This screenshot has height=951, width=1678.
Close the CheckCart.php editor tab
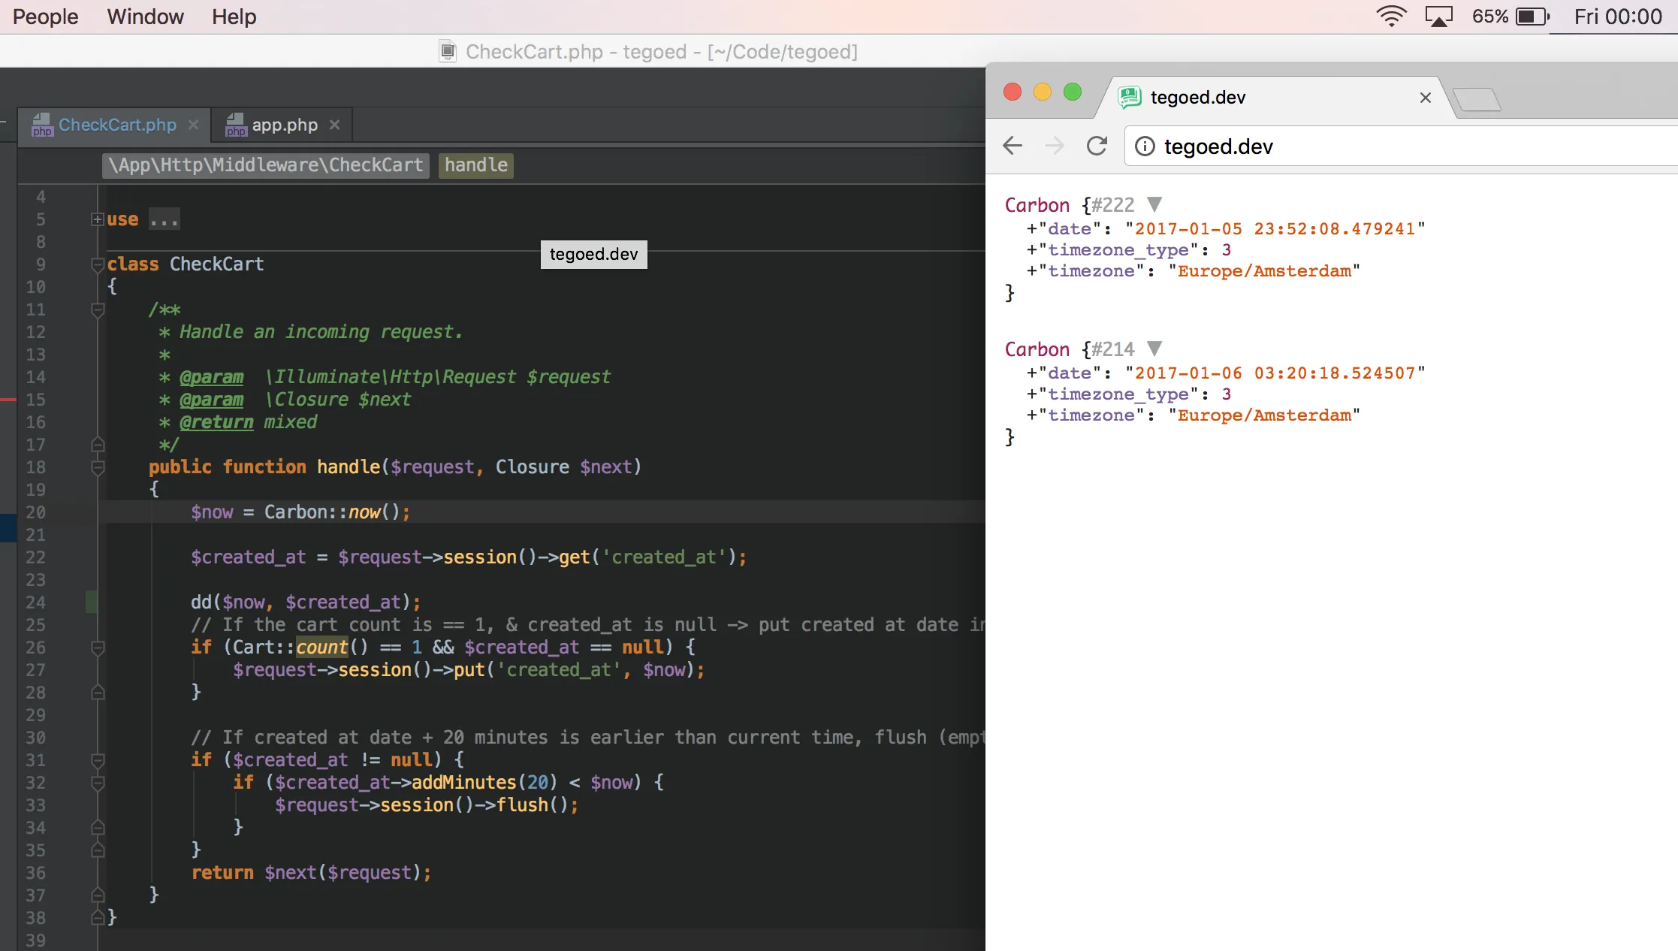tap(193, 125)
